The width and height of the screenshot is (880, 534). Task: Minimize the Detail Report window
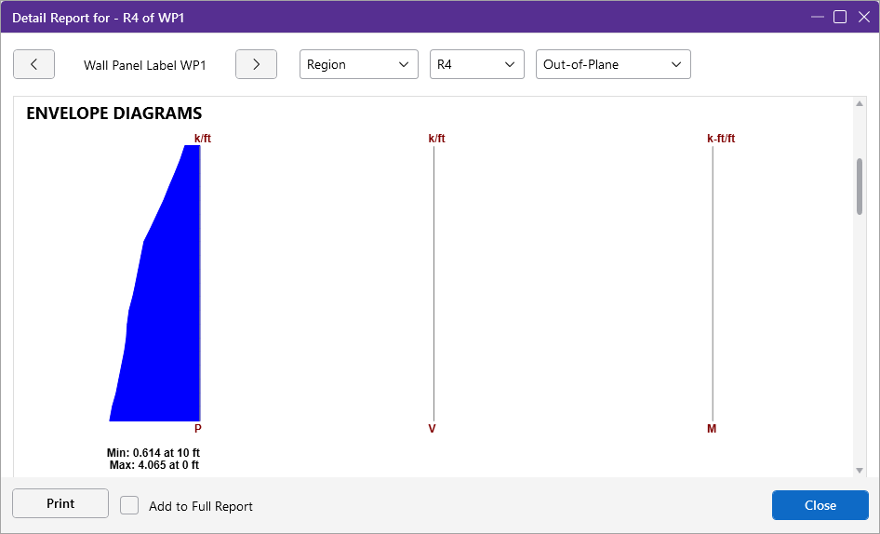[x=817, y=17]
